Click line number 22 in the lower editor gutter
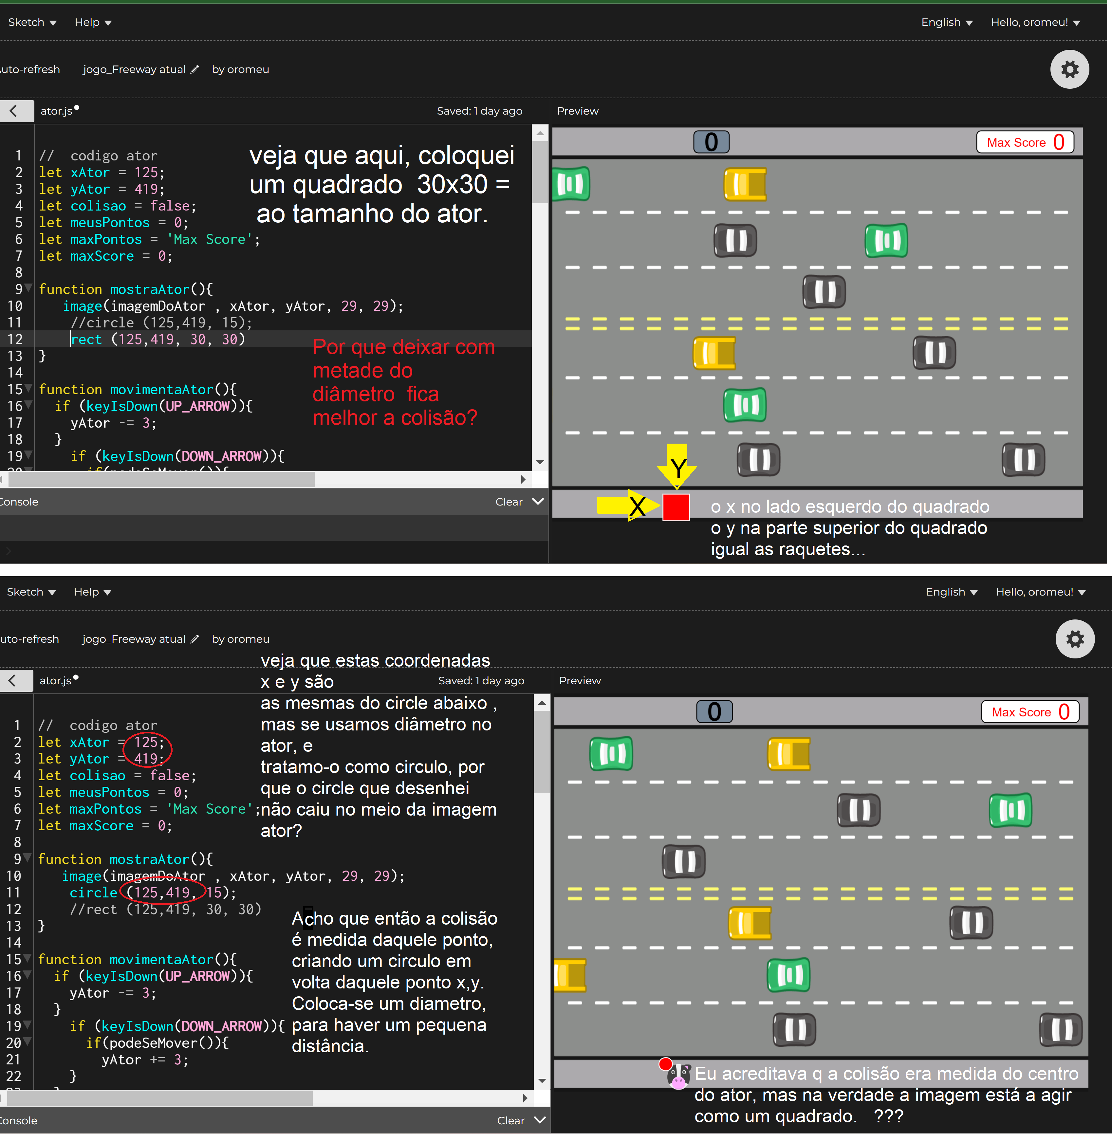This screenshot has height=1142, width=1112. click(x=13, y=1076)
